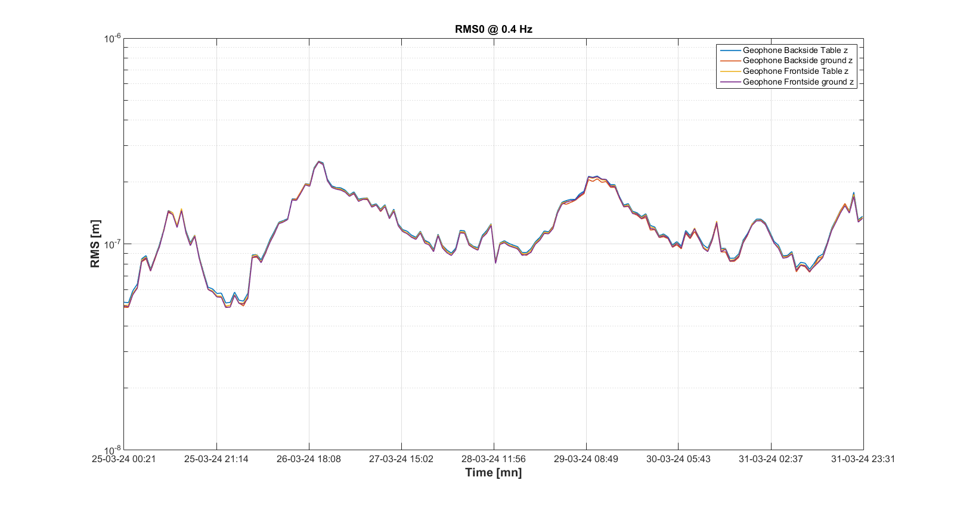The image size is (954, 505).
Task: Click x-axis tick label "26-03-24 18:08"
Action: pos(308,459)
